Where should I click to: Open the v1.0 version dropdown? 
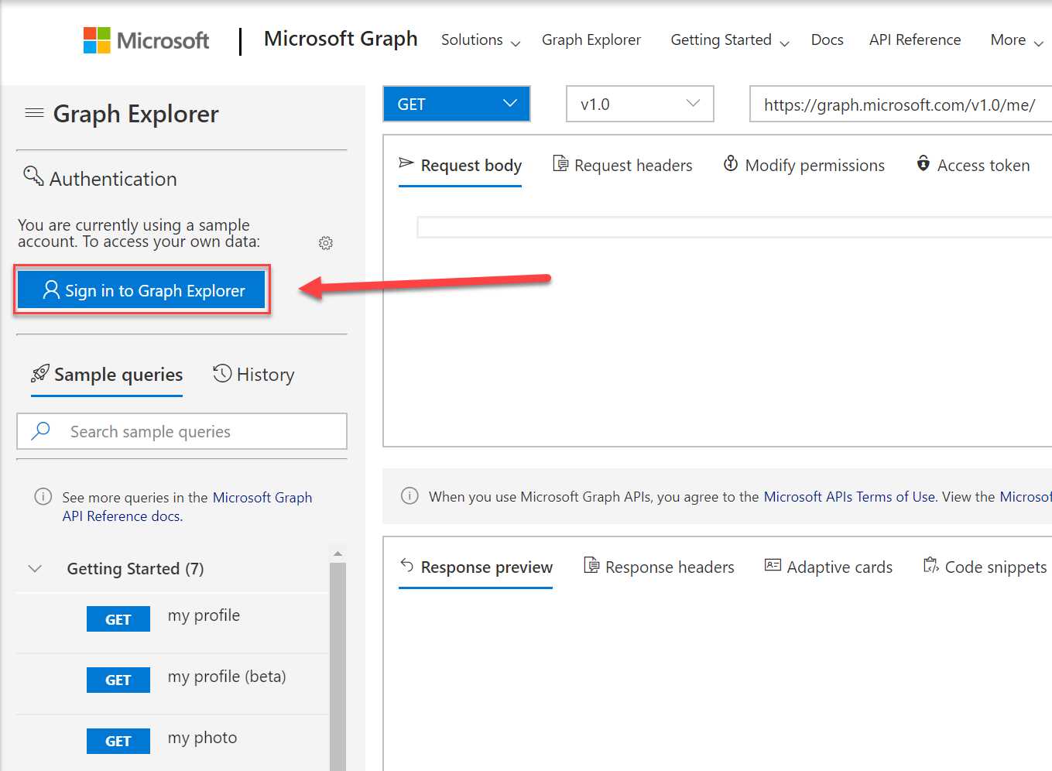[x=640, y=104]
